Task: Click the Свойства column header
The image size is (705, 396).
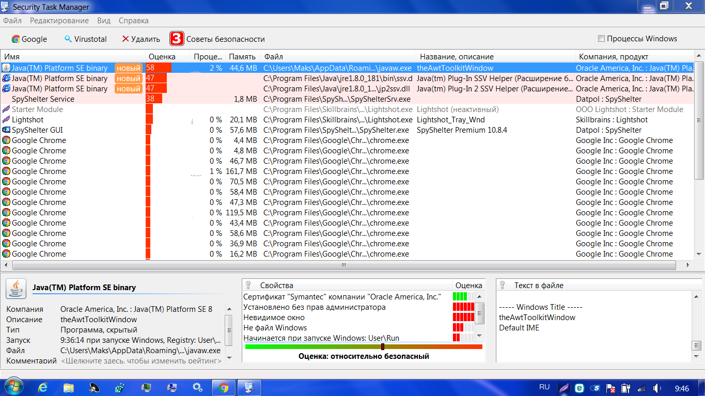Action: point(348,285)
